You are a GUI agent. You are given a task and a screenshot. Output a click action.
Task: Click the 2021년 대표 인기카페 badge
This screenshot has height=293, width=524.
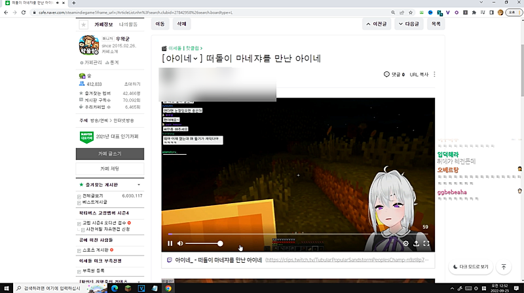pyautogui.click(x=109, y=137)
